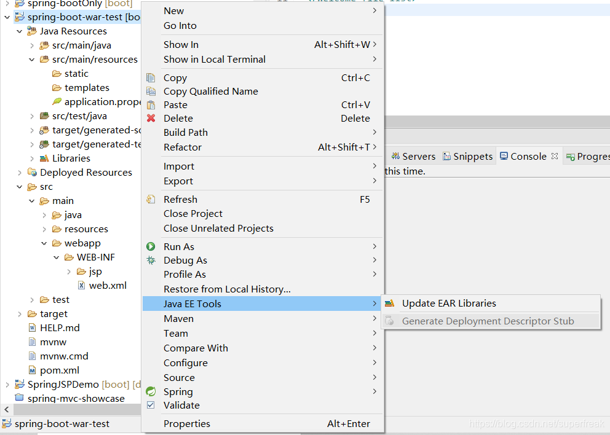Click the Java Resources icon

click(32, 31)
